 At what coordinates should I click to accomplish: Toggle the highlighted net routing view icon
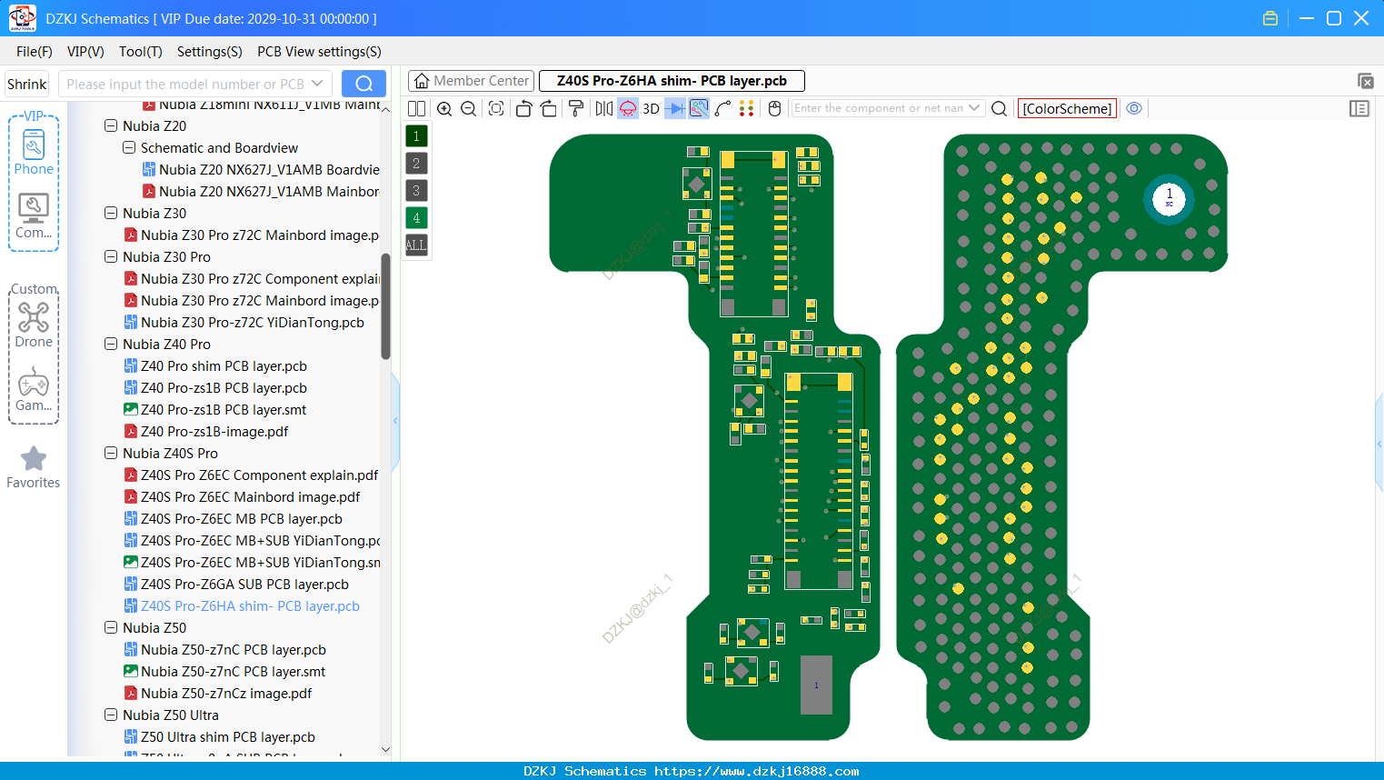coord(699,109)
